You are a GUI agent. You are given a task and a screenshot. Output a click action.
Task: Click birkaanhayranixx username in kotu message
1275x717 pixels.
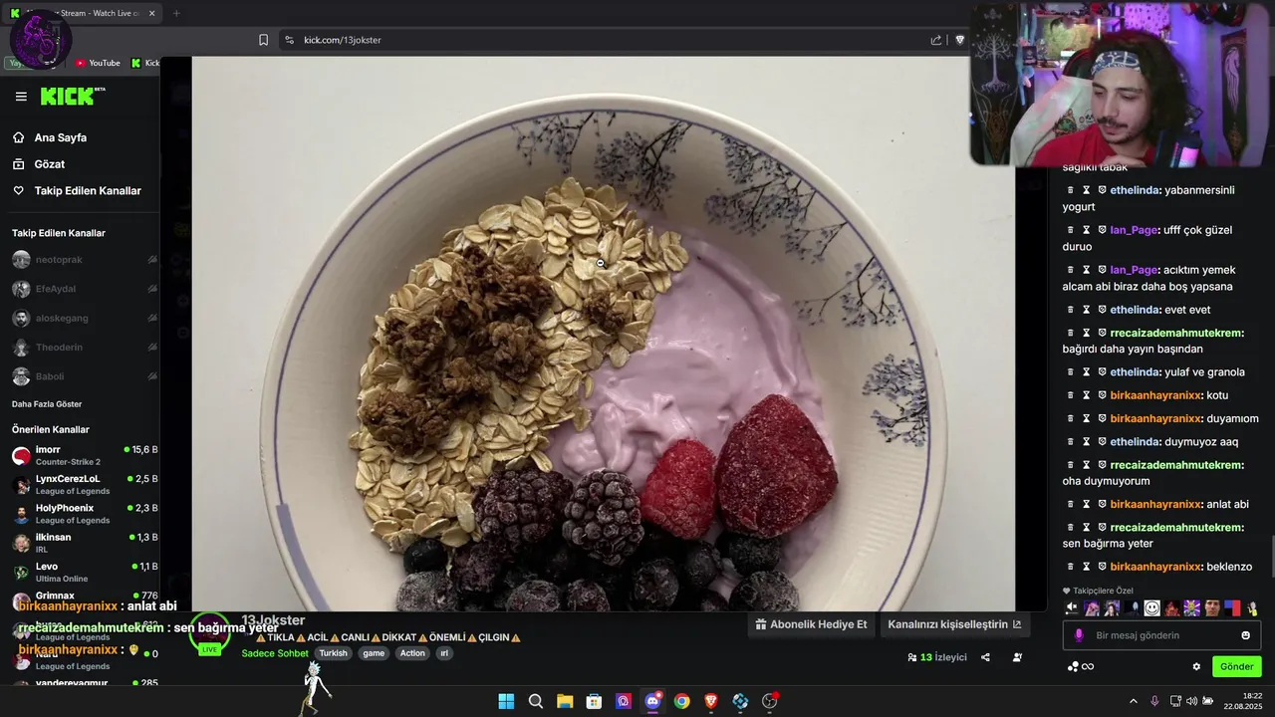(x=1154, y=395)
